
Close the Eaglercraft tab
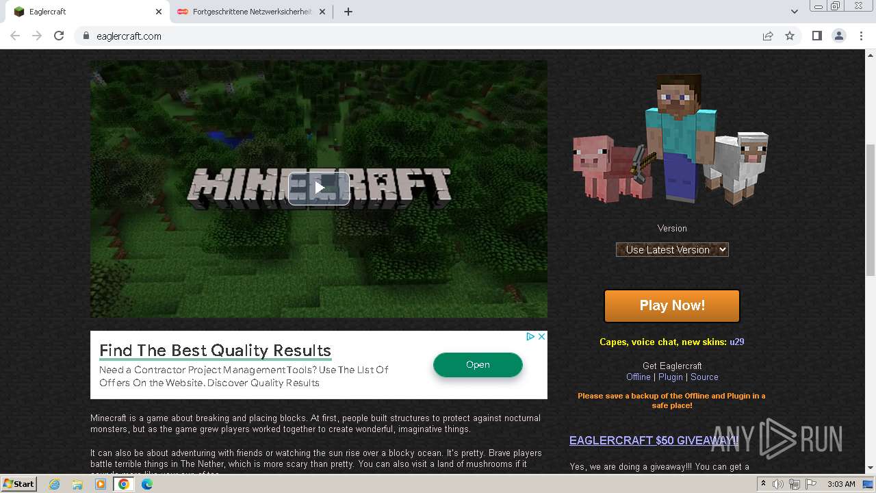point(159,12)
